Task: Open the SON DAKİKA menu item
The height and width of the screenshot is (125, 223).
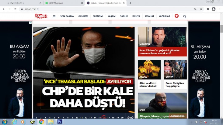Action: (67, 16)
